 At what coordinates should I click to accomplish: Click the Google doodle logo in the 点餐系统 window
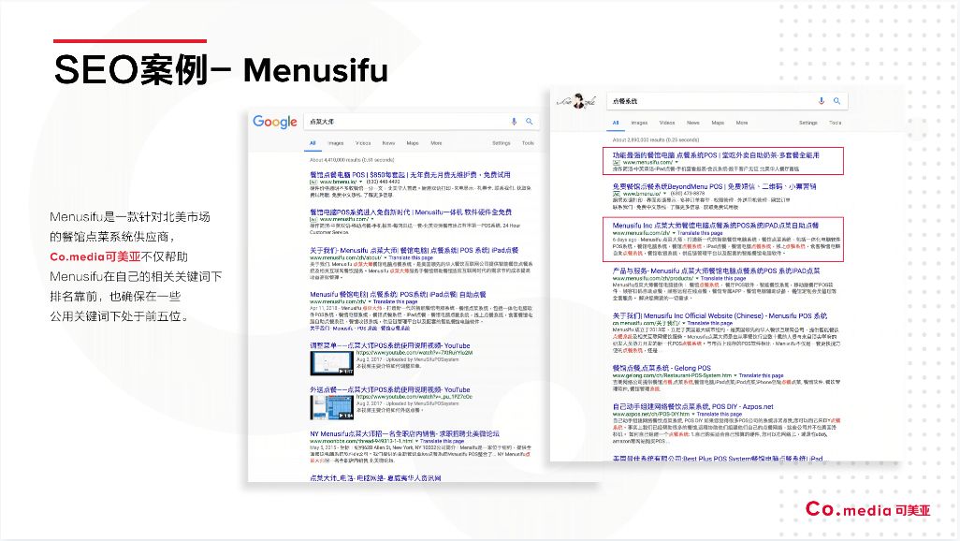(x=576, y=101)
